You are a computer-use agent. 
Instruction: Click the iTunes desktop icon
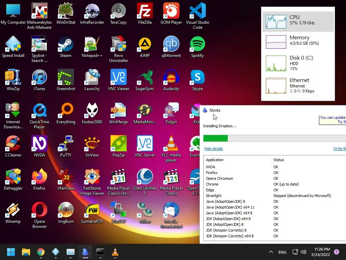coord(39,80)
